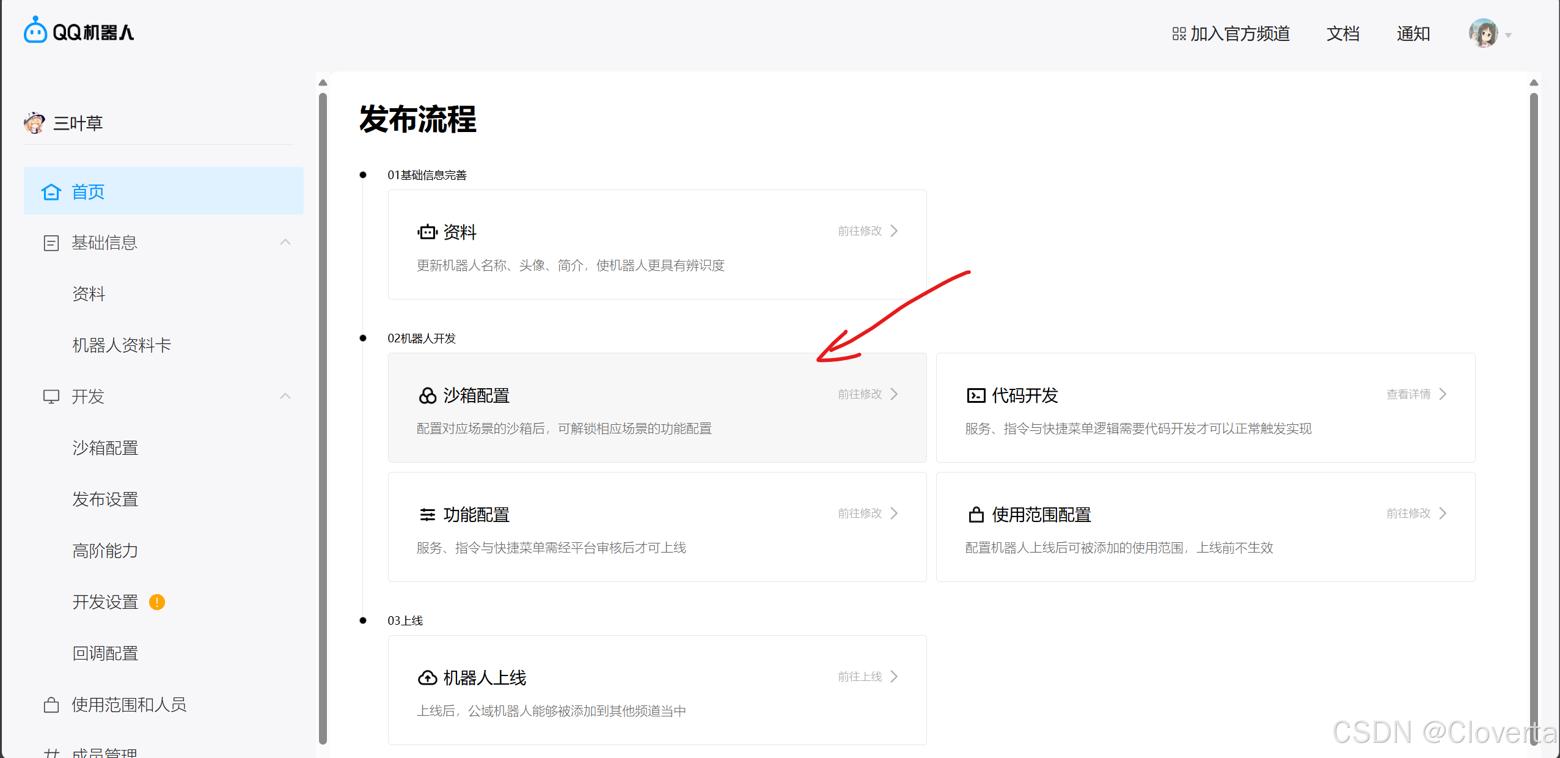Click the 代码开发 terminal icon
This screenshot has height=758, width=1560.
[976, 396]
